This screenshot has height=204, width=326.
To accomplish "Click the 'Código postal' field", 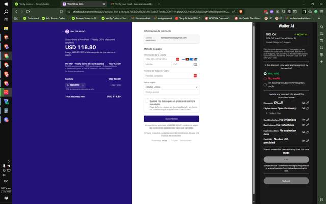I will pyautogui.click(x=171, y=92).
